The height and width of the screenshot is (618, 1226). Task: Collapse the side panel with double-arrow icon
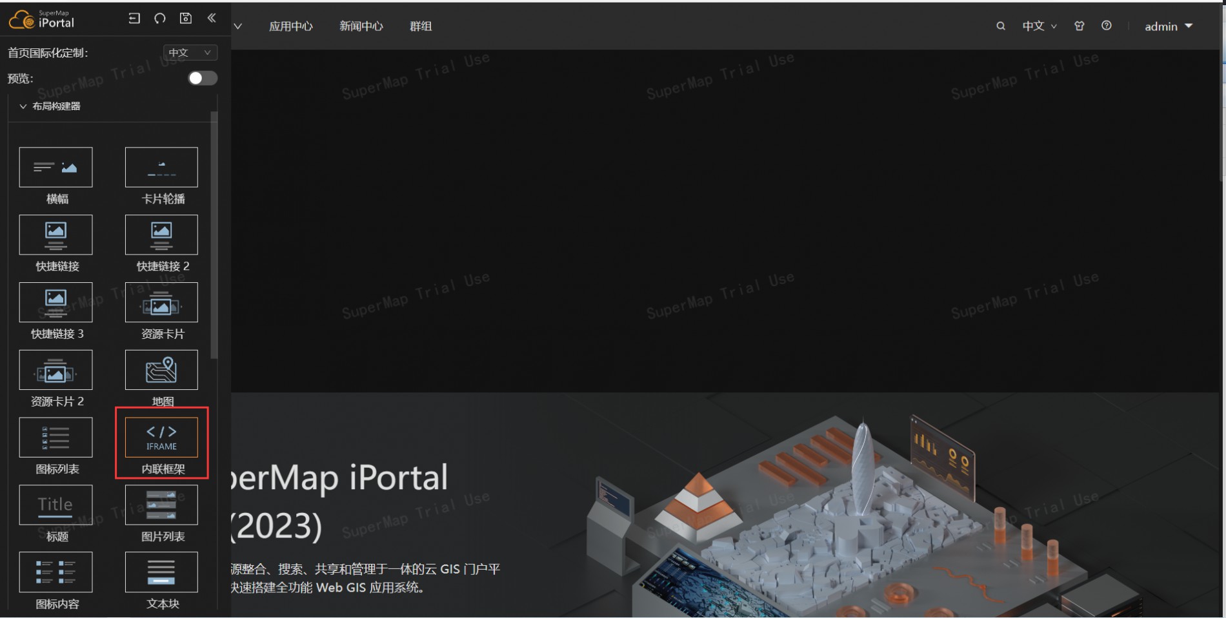[212, 18]
